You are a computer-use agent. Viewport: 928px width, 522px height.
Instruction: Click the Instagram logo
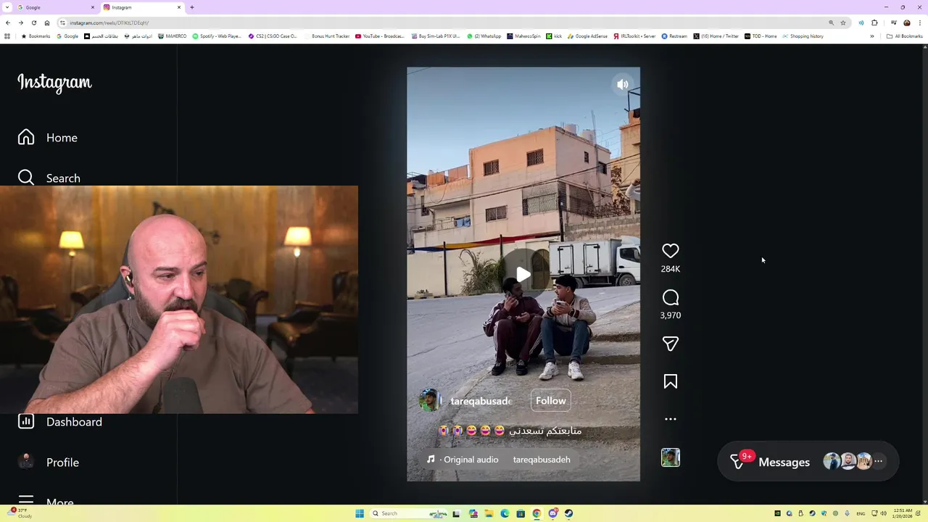(54, 83)
